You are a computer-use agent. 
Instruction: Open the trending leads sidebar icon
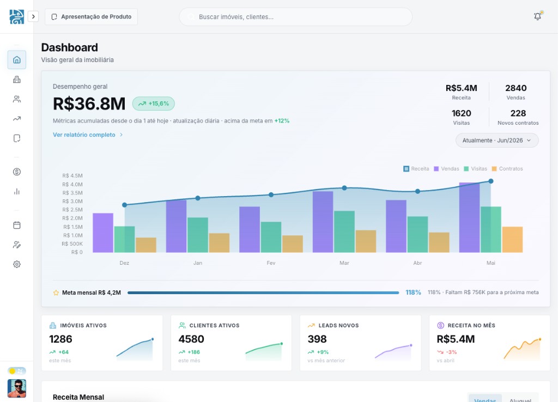17,118
